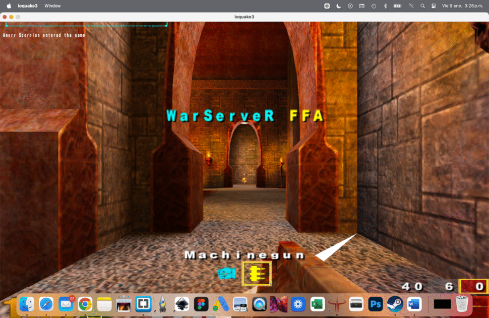Open the battery status dropdown
This screenshot has width=489, height=318.
tap(396, 6)
